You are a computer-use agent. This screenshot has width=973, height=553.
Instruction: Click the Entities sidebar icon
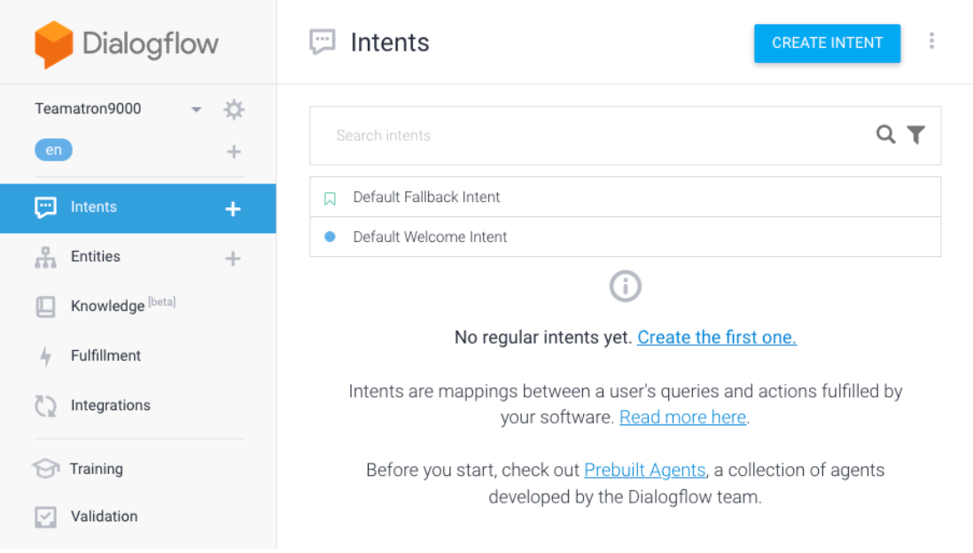pyautogui.click(x=44, y=256)
